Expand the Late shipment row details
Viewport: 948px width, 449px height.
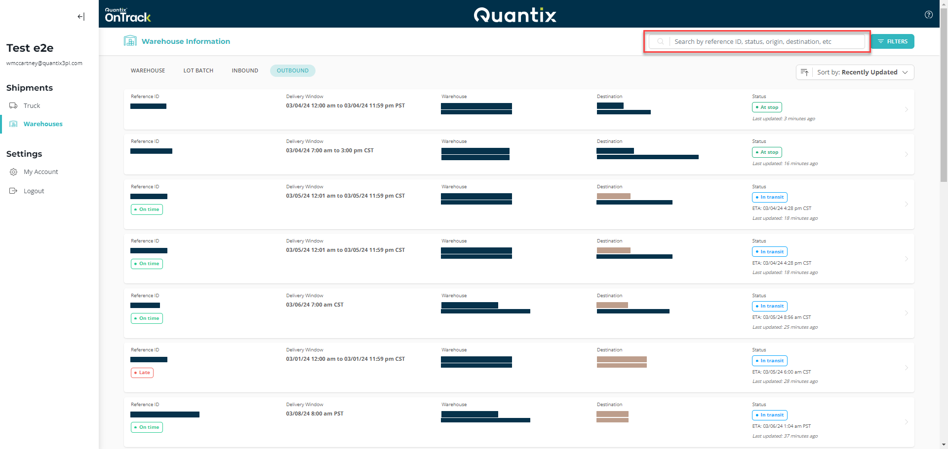coord(907,367)
